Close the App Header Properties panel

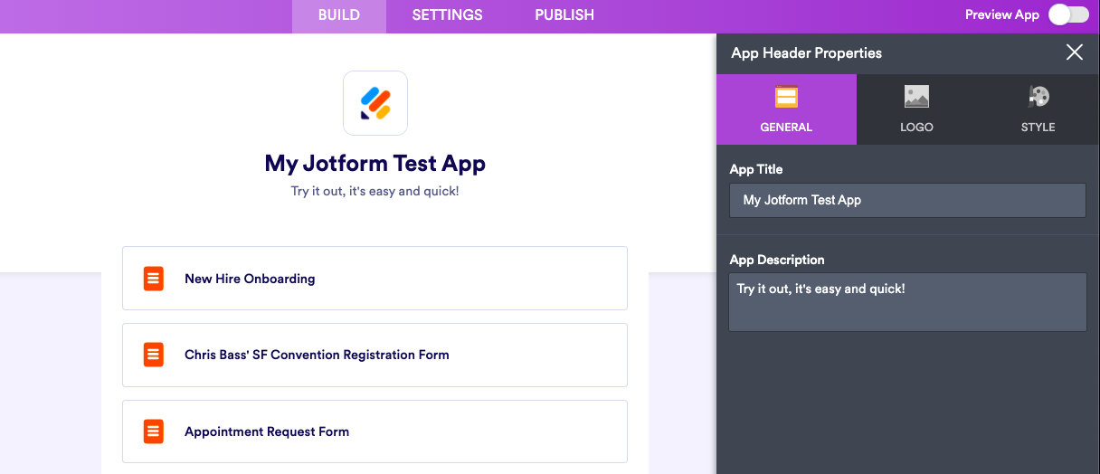click(1075, 52)
